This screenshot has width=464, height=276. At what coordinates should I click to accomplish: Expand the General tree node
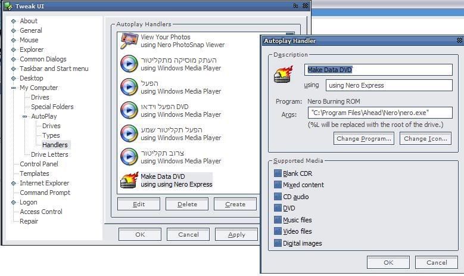tap(13, 30)
